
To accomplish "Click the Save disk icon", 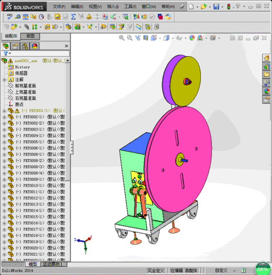I will [217, 7].
